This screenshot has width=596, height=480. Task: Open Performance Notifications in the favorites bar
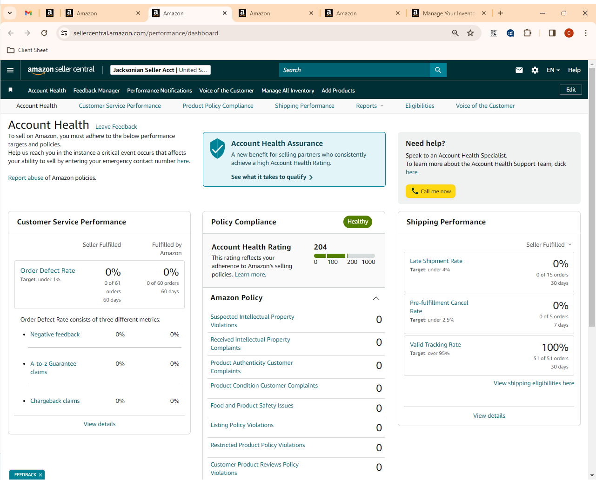(160, 91)
